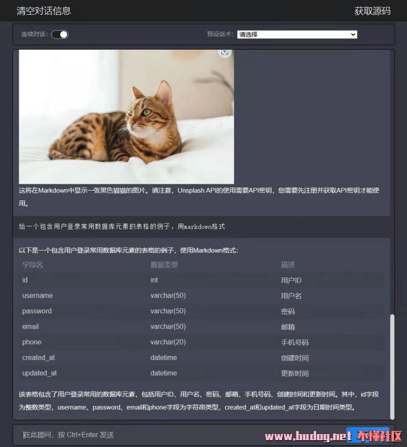Image resolution: width=407 pixels, height=447 pixels.
Task: Open the 预设话术 dropdown
Action: 297,34
